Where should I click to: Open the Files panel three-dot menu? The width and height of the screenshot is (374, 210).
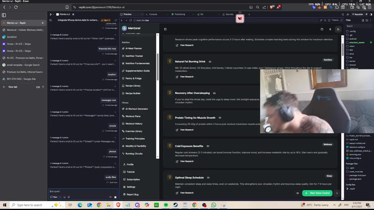click(x=371, y=20)
